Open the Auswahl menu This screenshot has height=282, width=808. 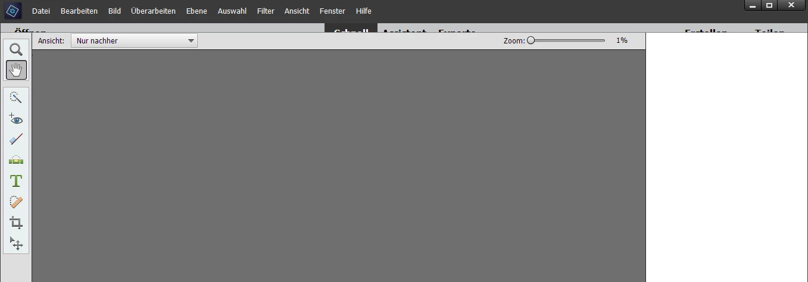pos(232,11)
